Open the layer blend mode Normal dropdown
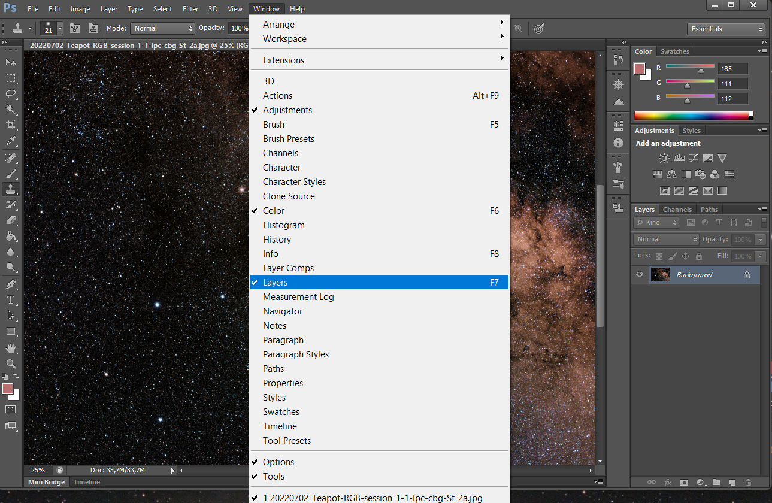 pos(666,239)
